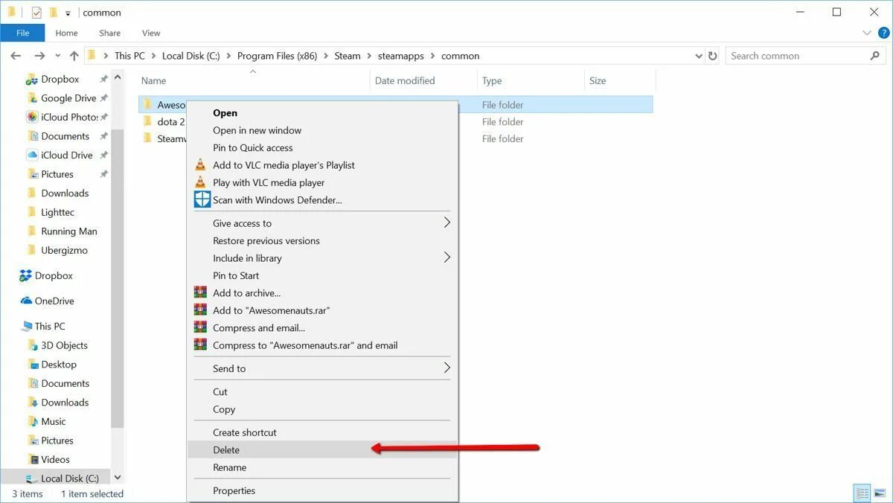Click WinRAR icon for 'Compress and email...'

(200, 327)
